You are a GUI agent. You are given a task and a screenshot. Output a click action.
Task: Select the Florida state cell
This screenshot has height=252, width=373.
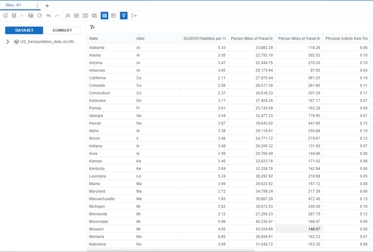pyautogui.click(x=110, y=108)
